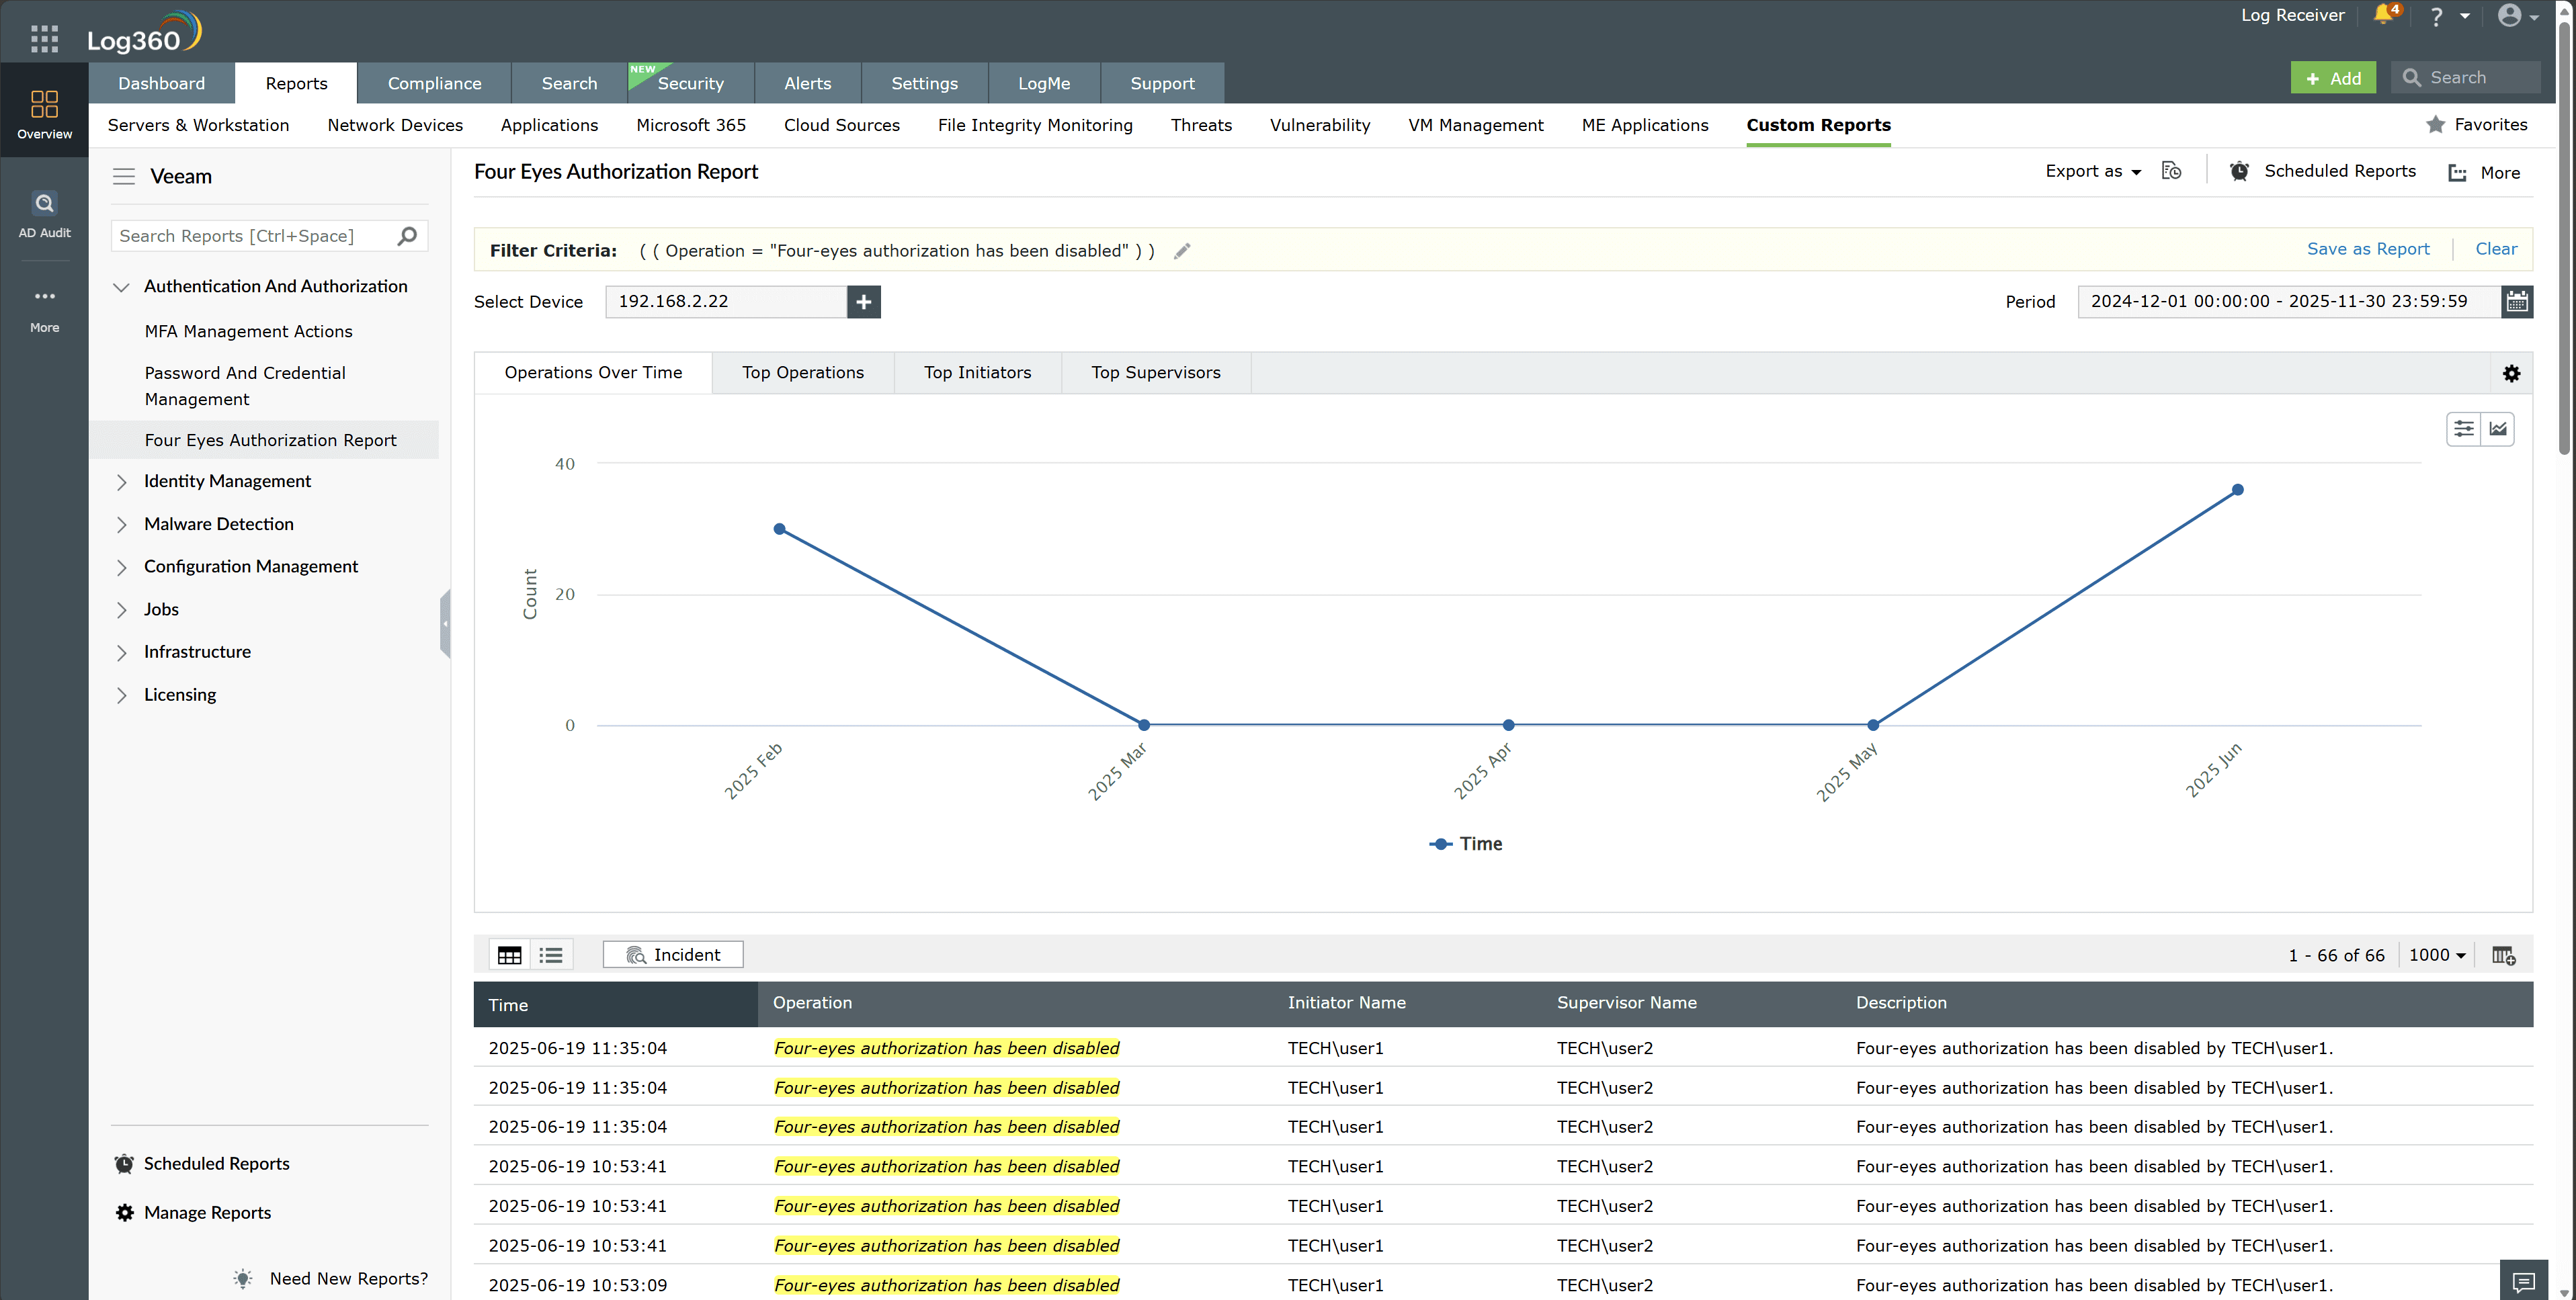Viewport: 2576px width, 1300px height.
Task: Open the chat feedback icon at bottom right
Action: coord(2524,1281)
